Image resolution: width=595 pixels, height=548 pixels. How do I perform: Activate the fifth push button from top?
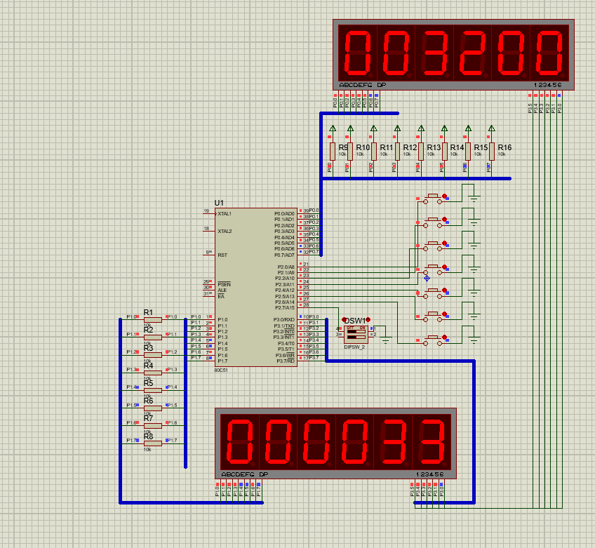click(433, 294)
